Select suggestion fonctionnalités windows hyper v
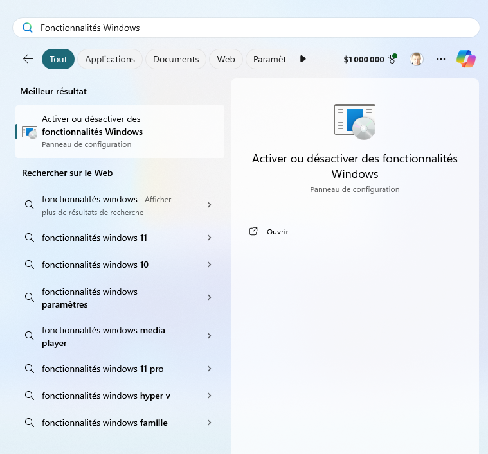The width and height of the screenshot is (488, 454). pyautogui.click(x=120, y=396)
